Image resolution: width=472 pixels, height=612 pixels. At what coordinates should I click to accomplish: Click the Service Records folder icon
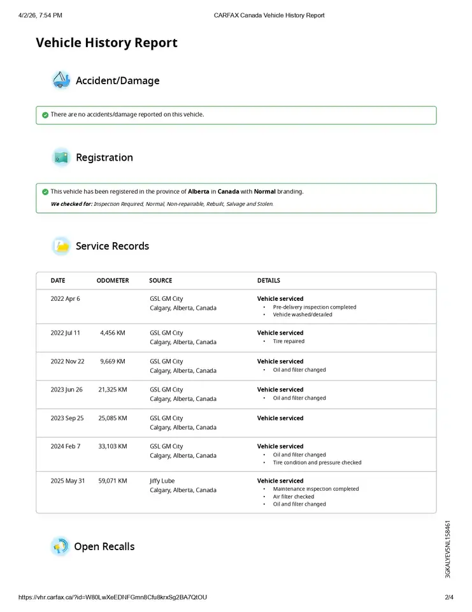tap(61, 246)
